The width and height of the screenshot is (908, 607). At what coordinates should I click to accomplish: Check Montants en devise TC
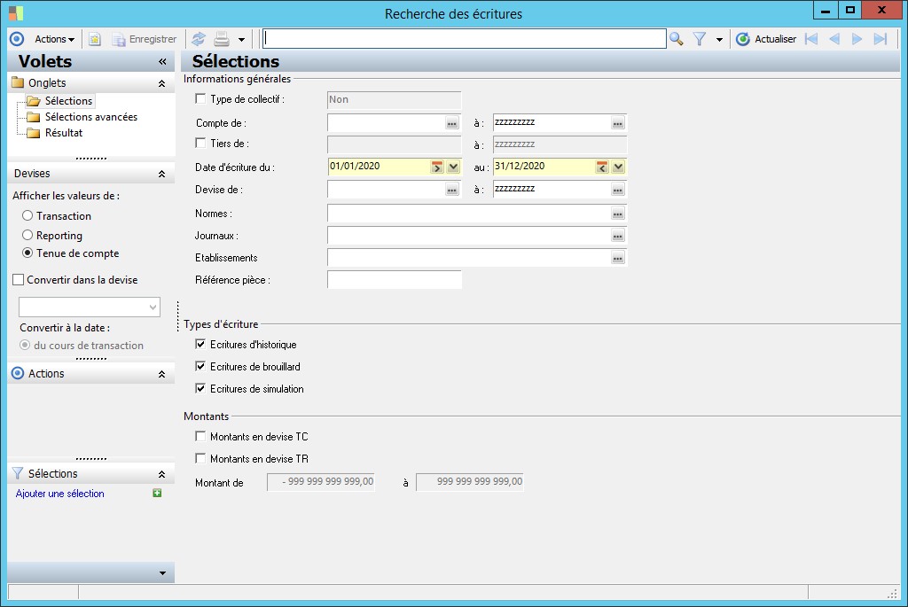pyautogui.click(x=200, y=436)
